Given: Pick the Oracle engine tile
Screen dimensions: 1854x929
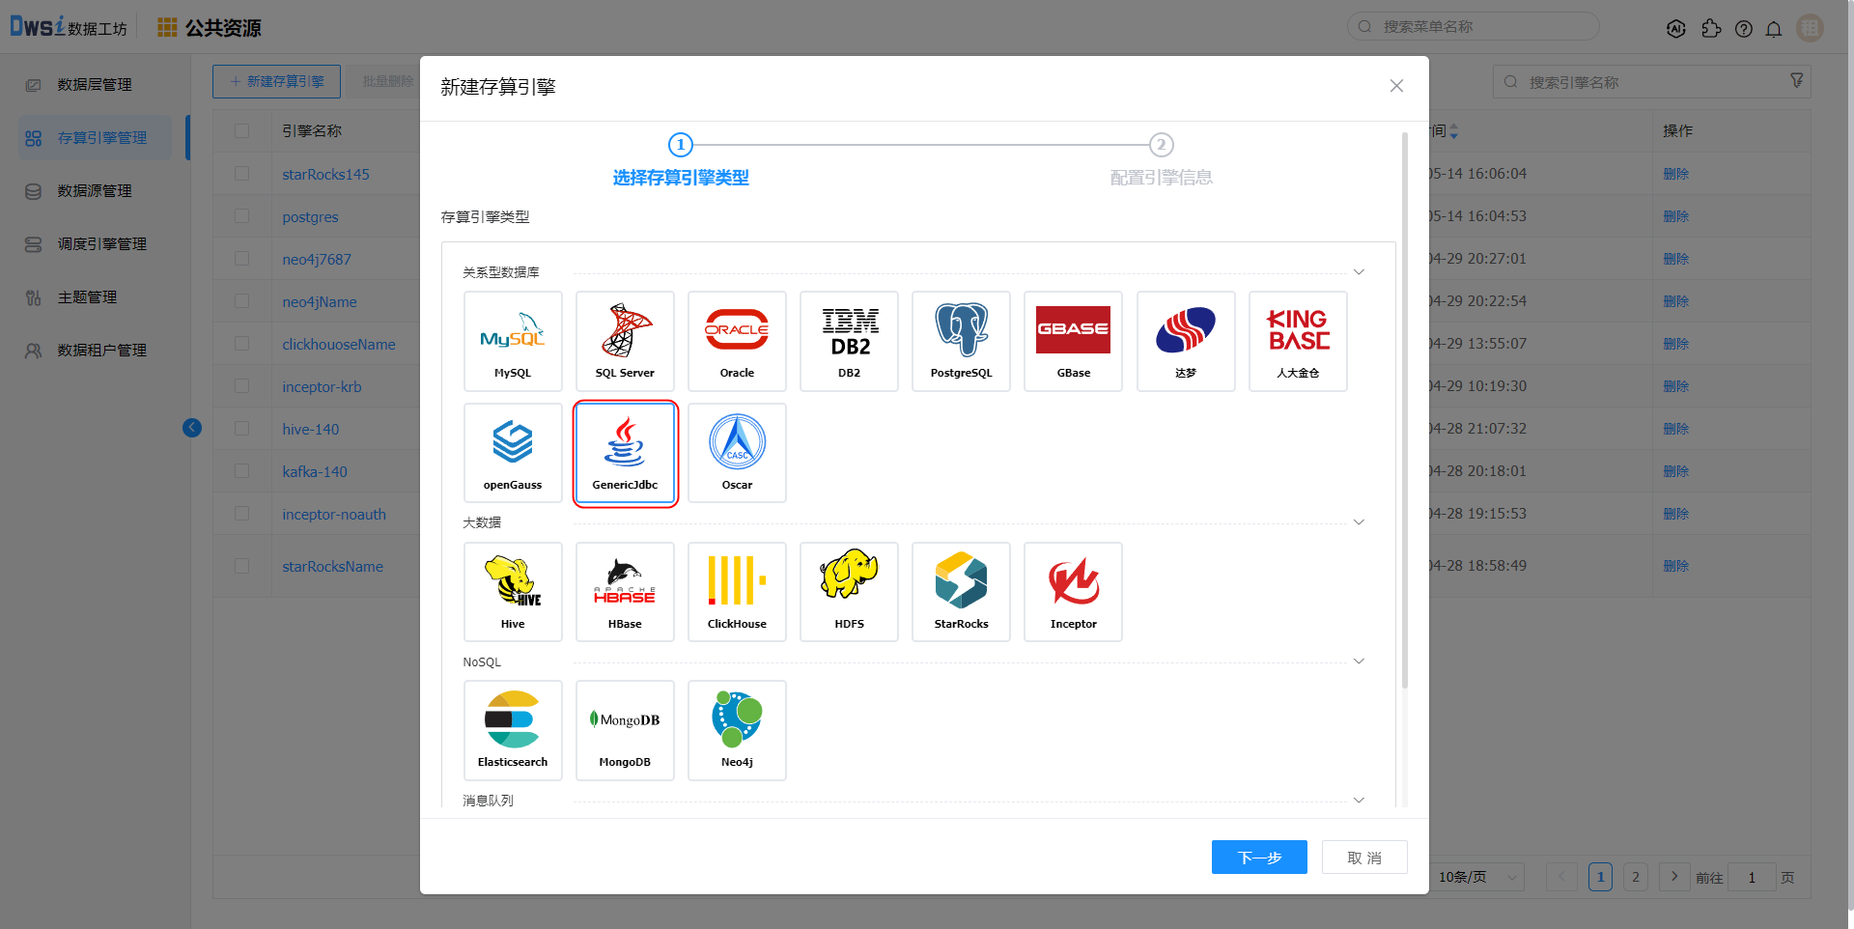Looking at the screenshot, I should 737,341.
